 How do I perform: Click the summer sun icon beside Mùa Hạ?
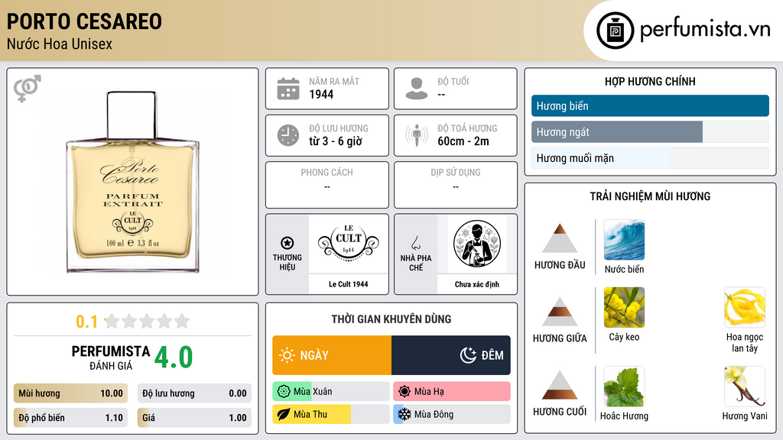(x=404, y=392)
